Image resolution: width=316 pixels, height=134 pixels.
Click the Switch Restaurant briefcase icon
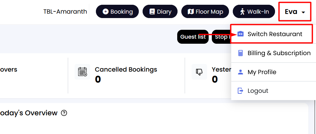pos(240,34)
